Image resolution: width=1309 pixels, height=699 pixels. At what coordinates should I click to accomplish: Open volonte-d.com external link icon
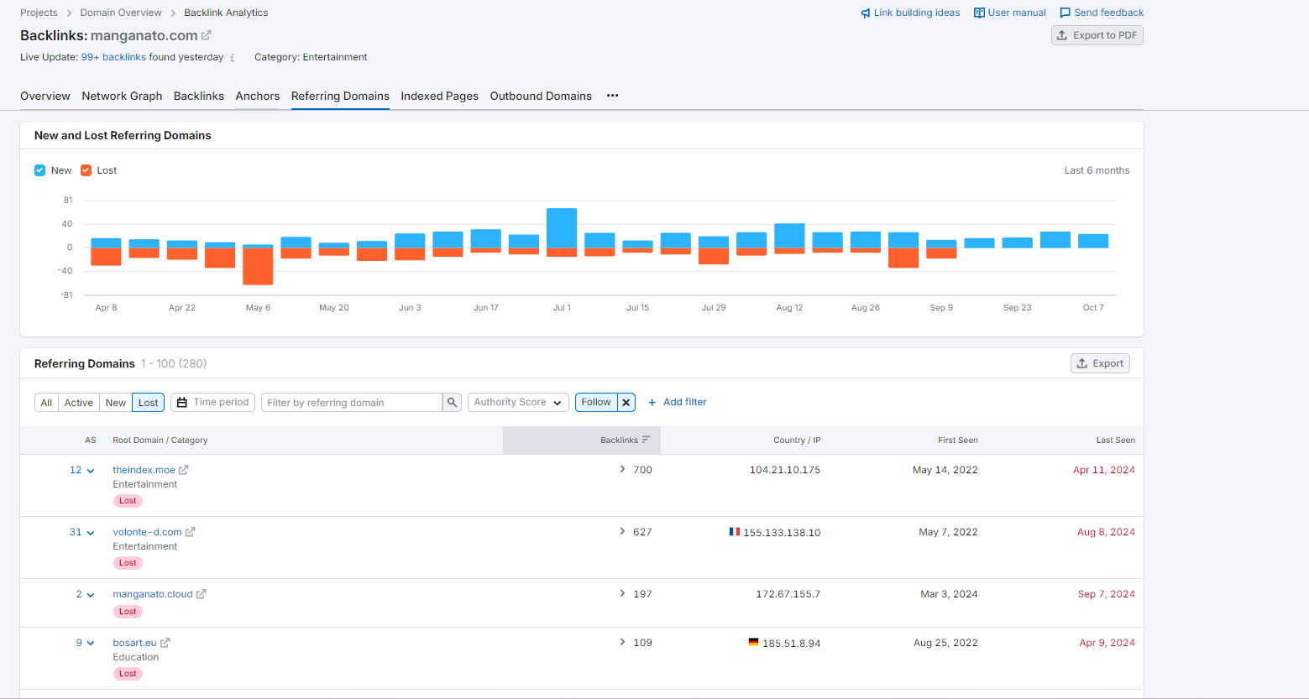pyautogui.click(x=191, y=532)
